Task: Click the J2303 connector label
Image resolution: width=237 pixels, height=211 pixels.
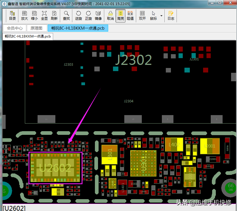Action: [68, 65]
